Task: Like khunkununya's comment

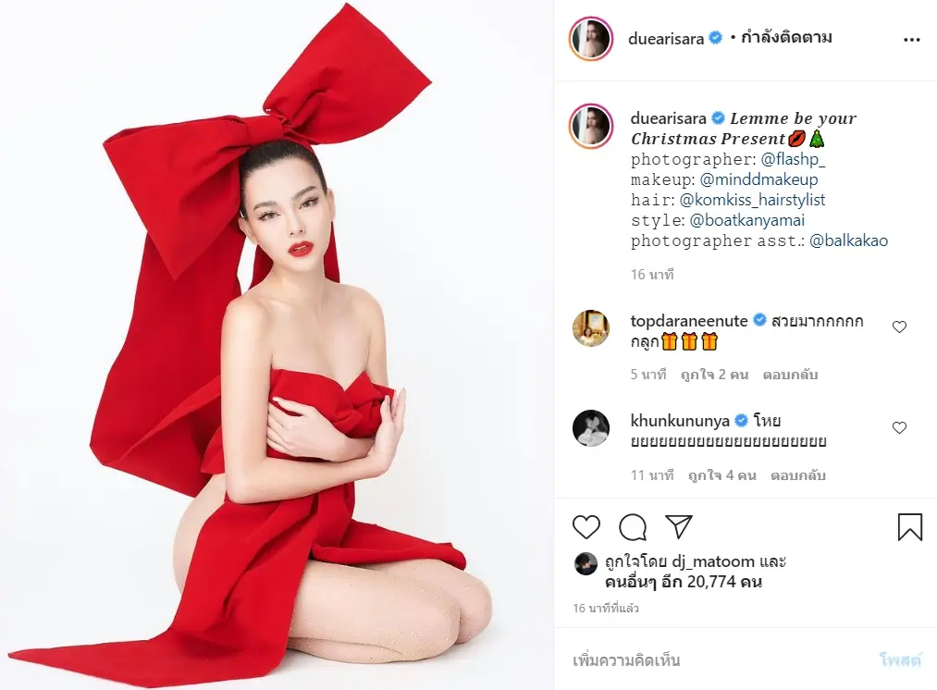Action: [899, 427]
